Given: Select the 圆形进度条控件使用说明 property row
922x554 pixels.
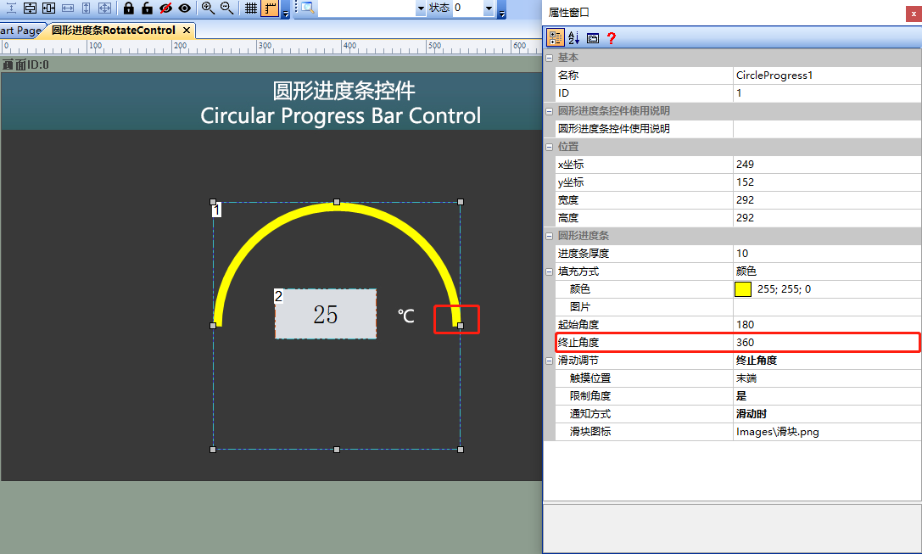Looking at the screenshot, I should (x=738, y=129).
